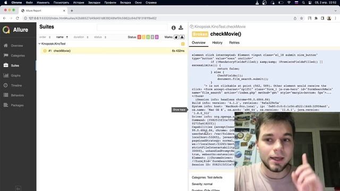
Task: Open the Chrome side panel icon
Action: point(322,19)
